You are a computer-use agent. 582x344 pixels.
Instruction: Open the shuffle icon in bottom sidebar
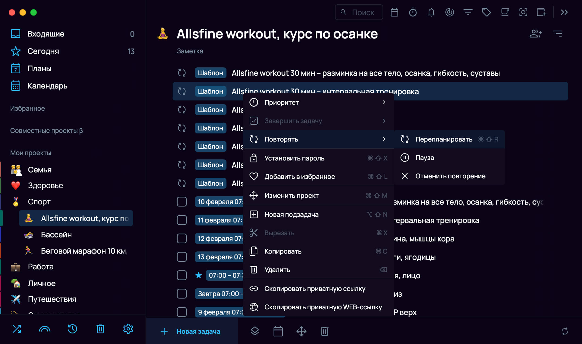pyautogui.click(x=17, y=329)
